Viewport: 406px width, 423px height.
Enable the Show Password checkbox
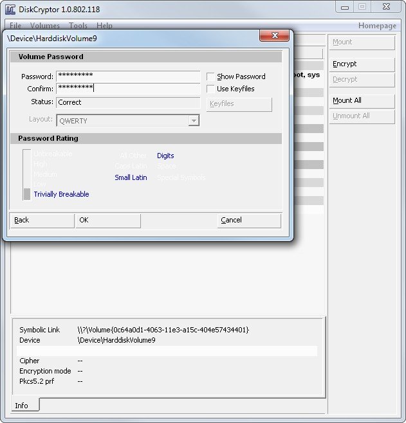210,76
